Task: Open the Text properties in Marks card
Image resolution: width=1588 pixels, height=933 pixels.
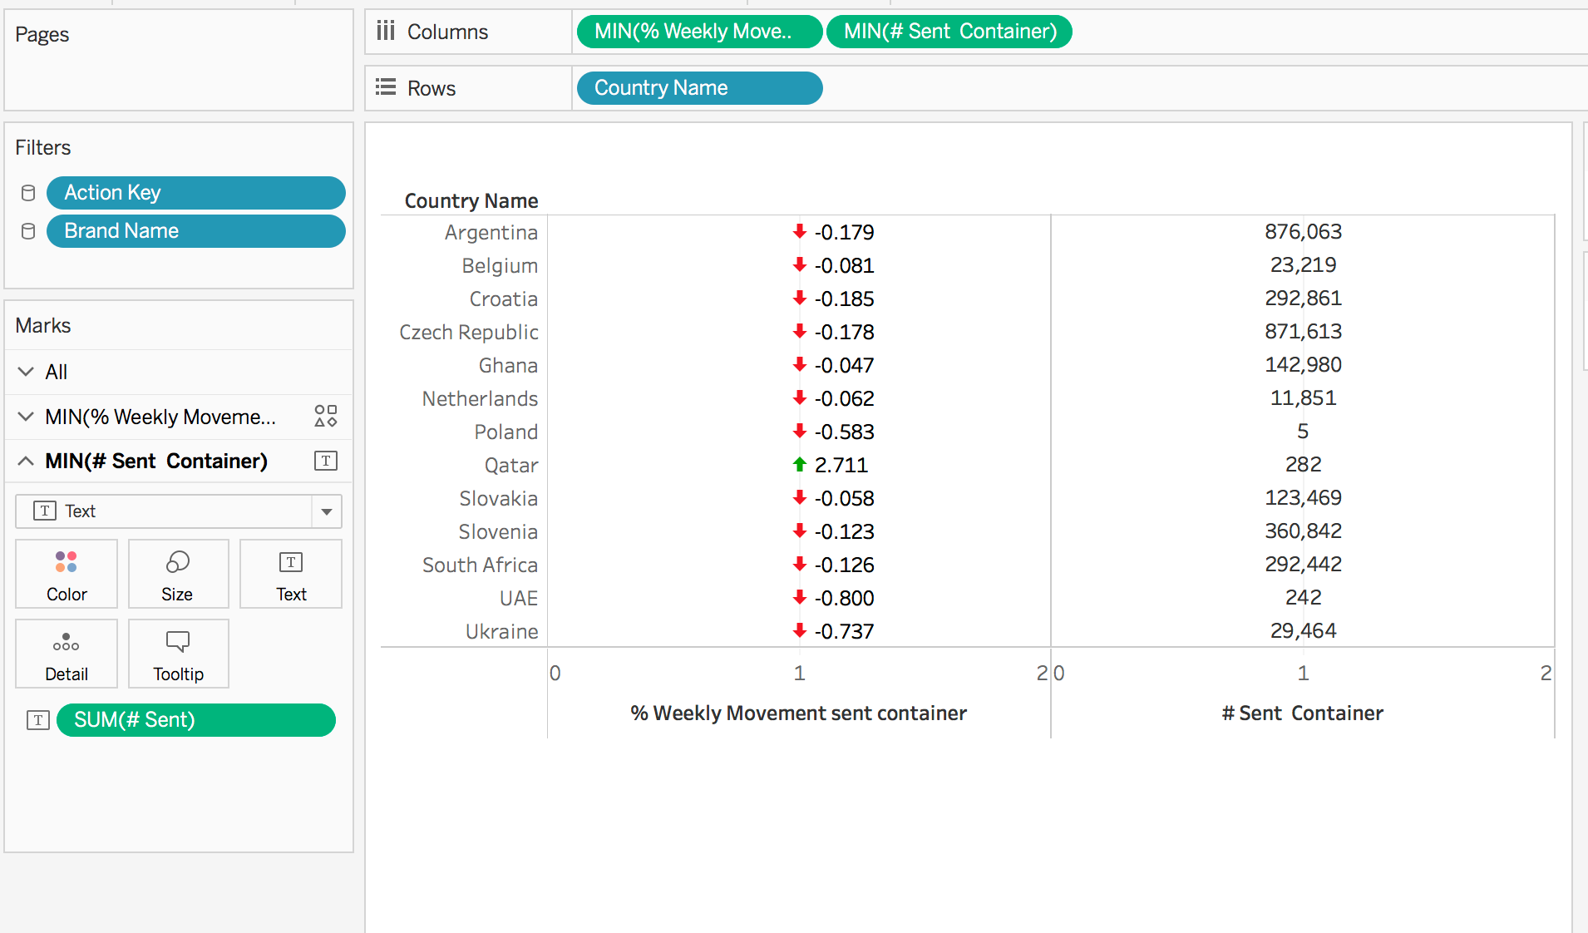Action: coord(290,574)
